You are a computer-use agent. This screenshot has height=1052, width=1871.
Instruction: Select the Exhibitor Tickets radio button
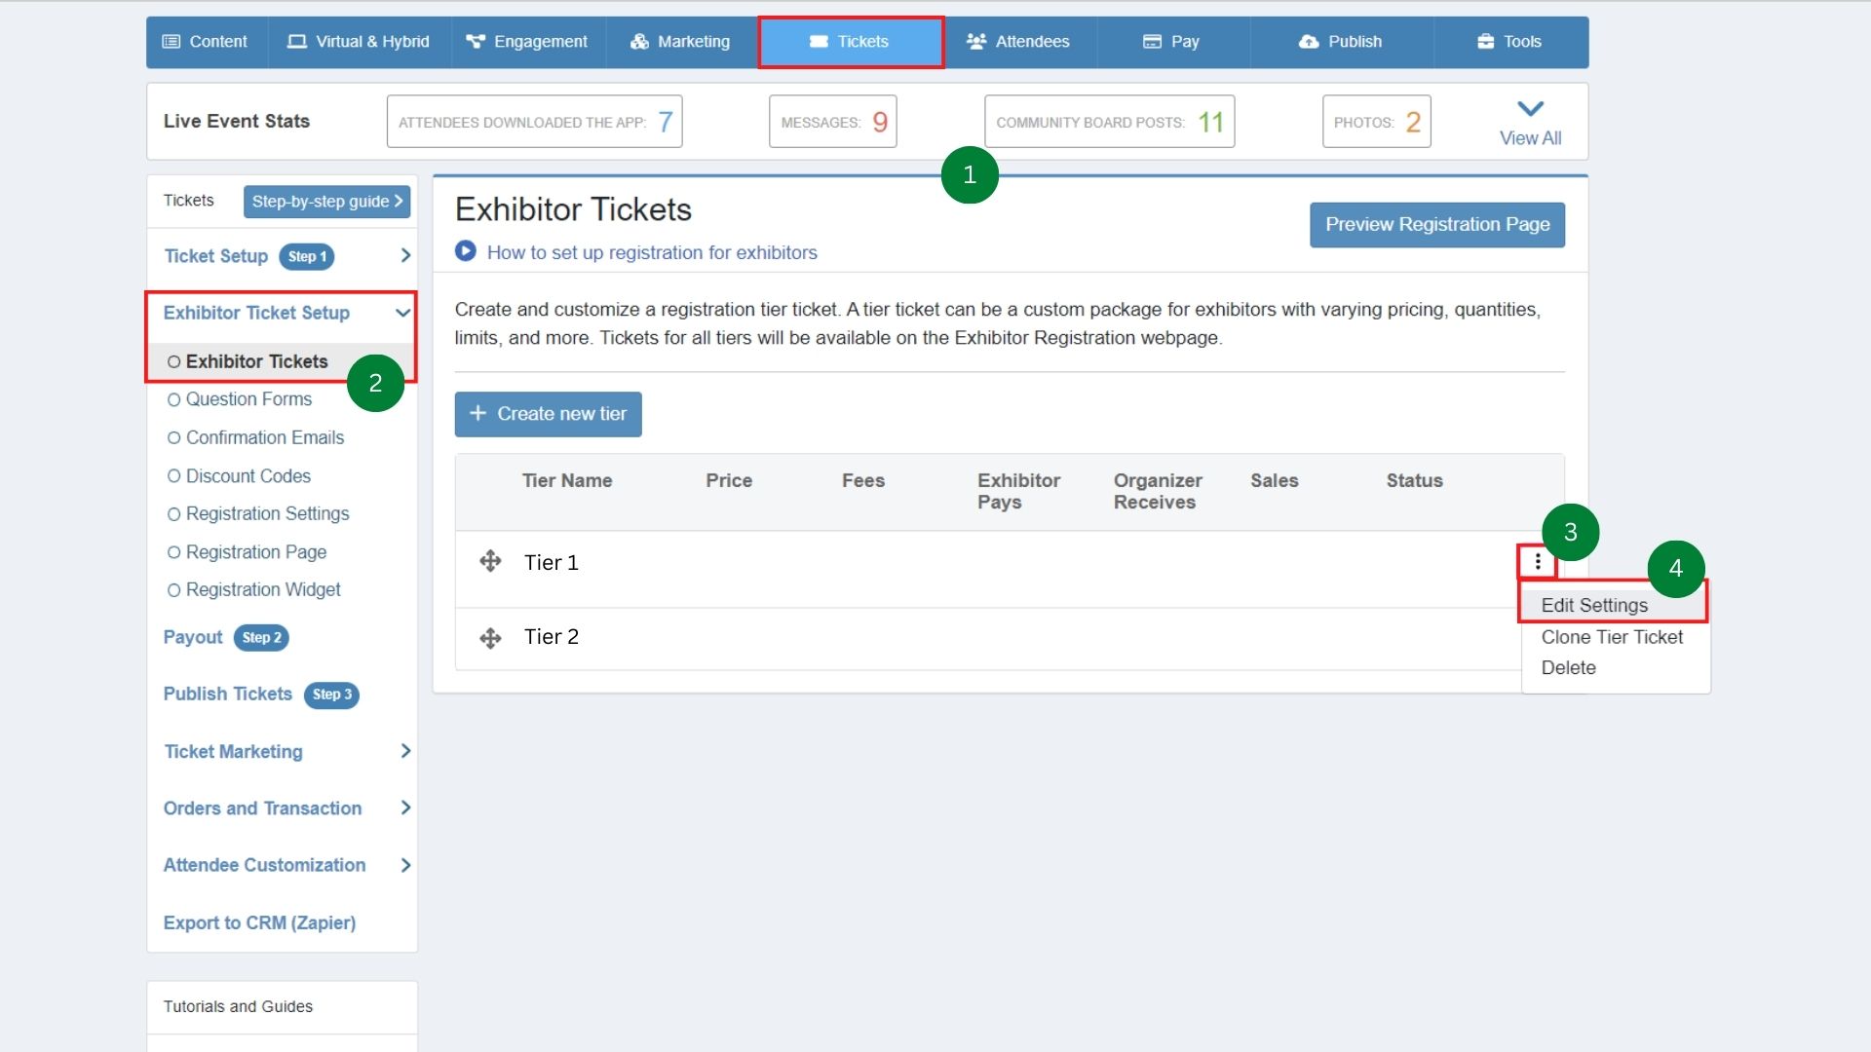tap(174, 361)
